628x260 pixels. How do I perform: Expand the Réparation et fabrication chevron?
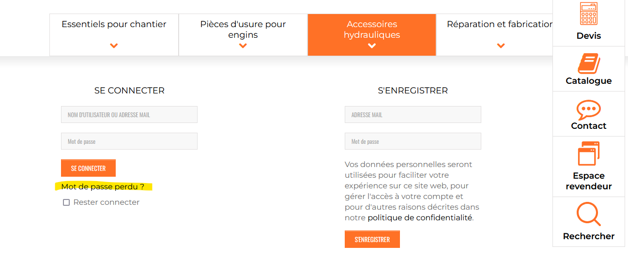(501, 46)
